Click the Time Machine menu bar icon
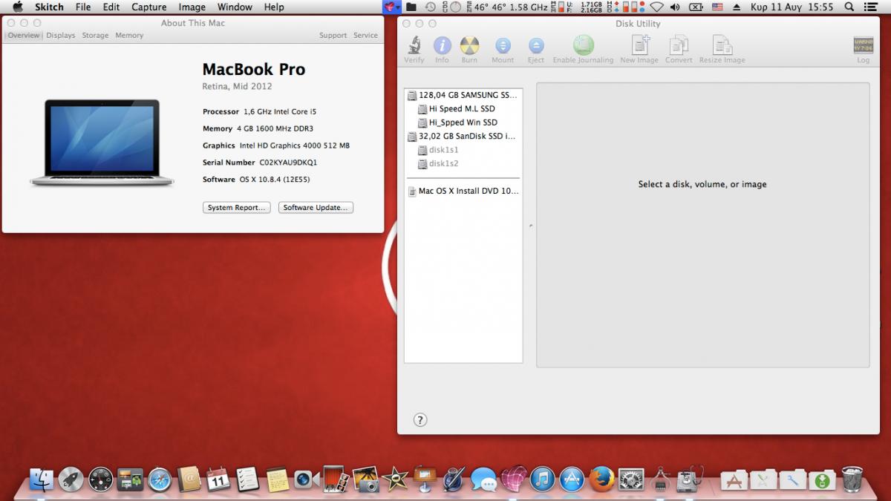The height and width of the screenshot is (501, 891). coord(431,7)
